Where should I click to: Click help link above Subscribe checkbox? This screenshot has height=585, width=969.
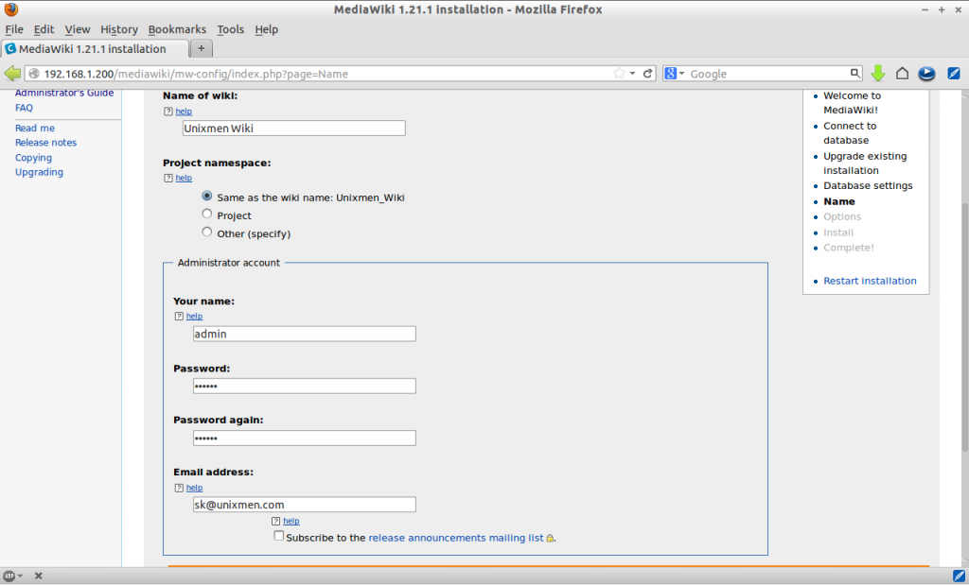pyautogui.click(x=291, y=521)
